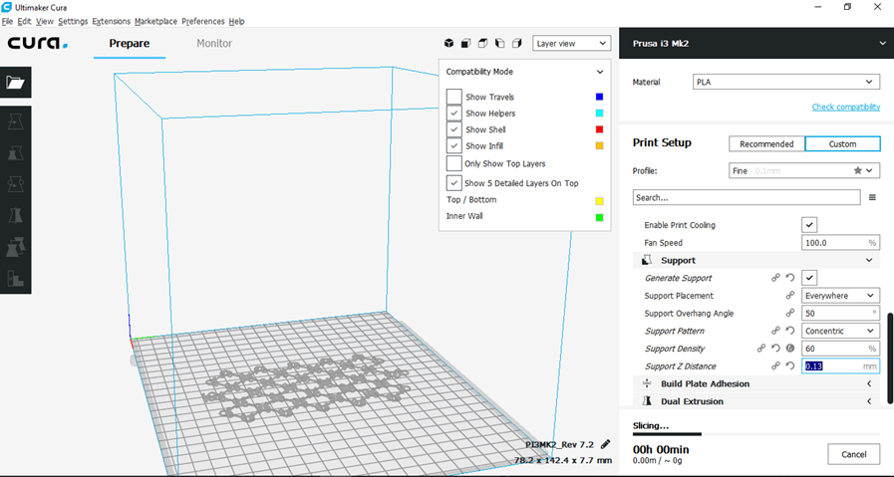This screenshot has height=477, width=894.
Task: Revert Support Pattern setting with arrow icon
Action: (790, 331)
